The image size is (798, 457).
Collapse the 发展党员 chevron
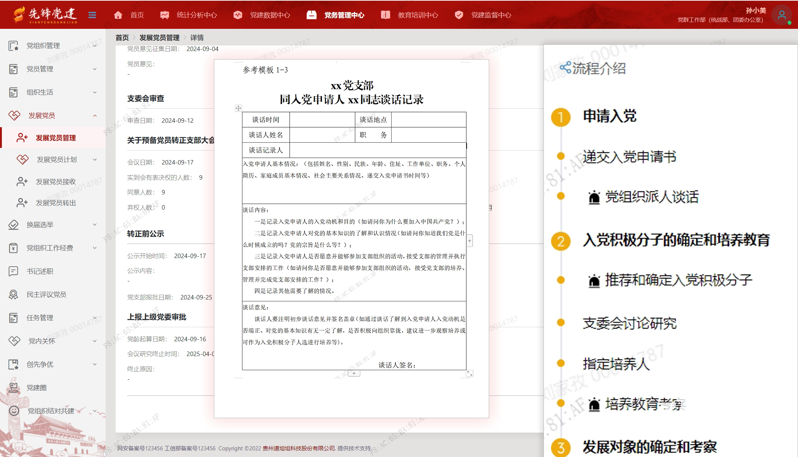(x=95, y=115)
